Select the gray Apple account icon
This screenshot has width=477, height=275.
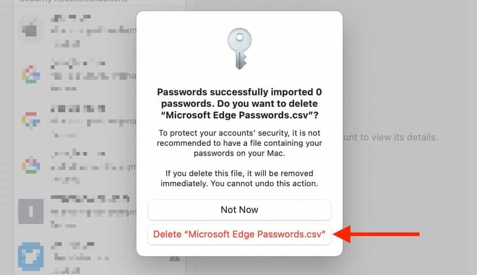coord(31,29)
